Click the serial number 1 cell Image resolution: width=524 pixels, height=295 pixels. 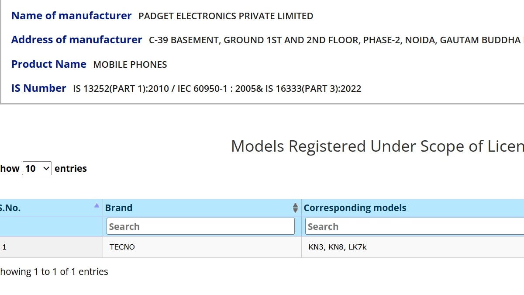4,247
